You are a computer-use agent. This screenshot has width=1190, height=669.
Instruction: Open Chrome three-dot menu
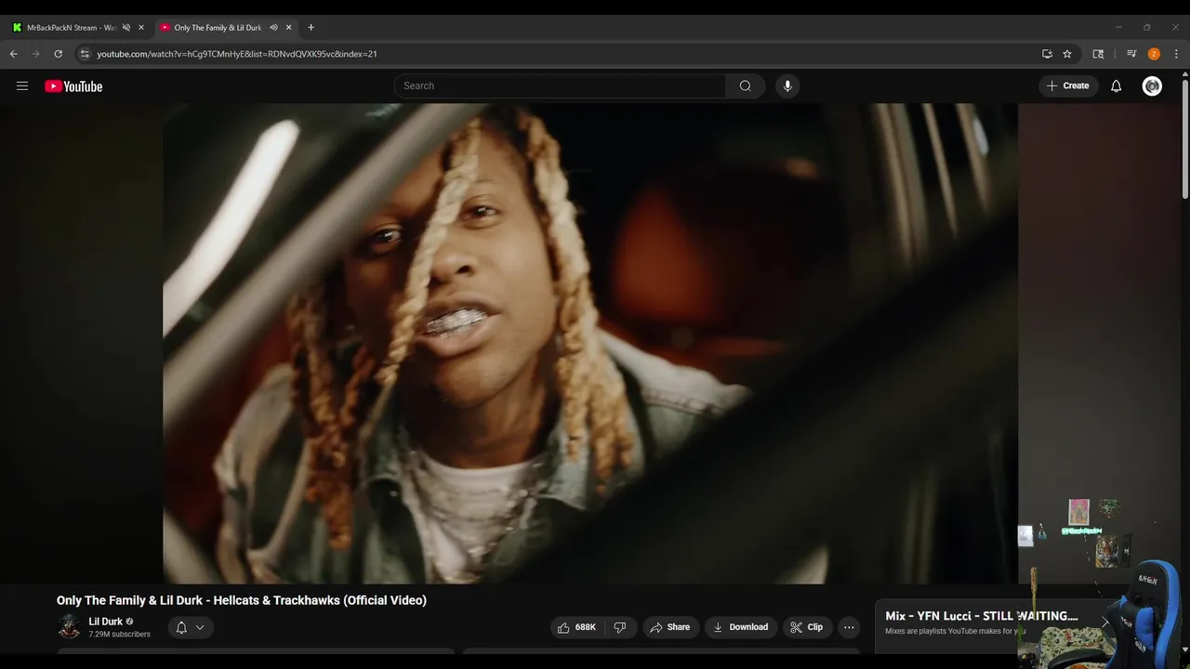click(x=1176, y=54)
